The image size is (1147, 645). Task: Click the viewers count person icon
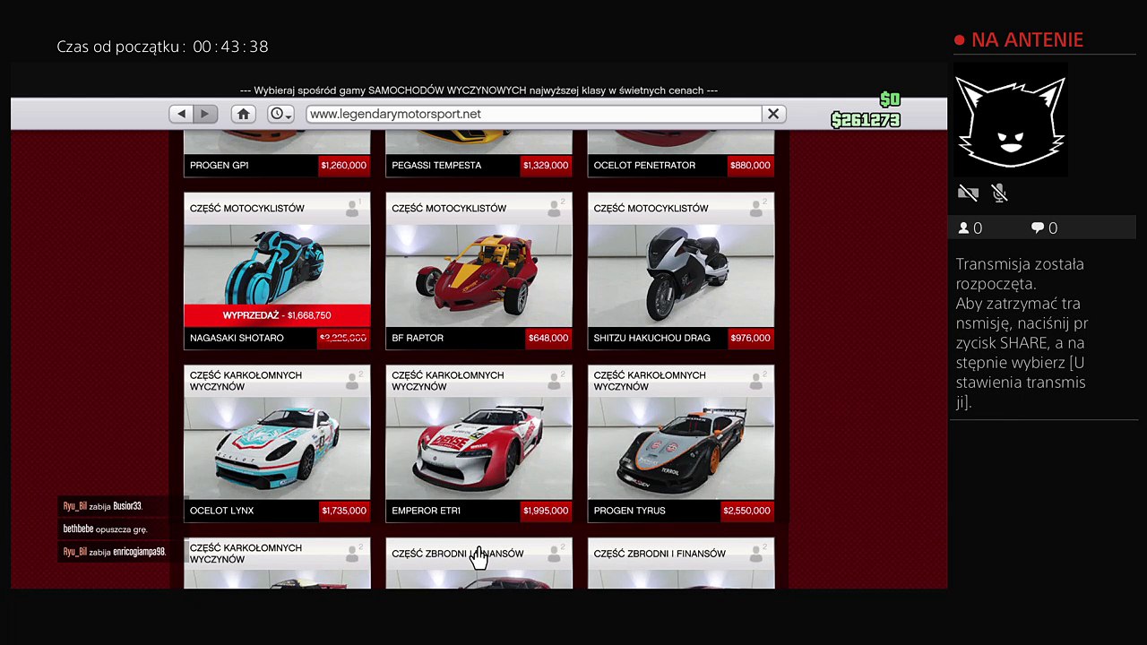[x=964, y=228]
